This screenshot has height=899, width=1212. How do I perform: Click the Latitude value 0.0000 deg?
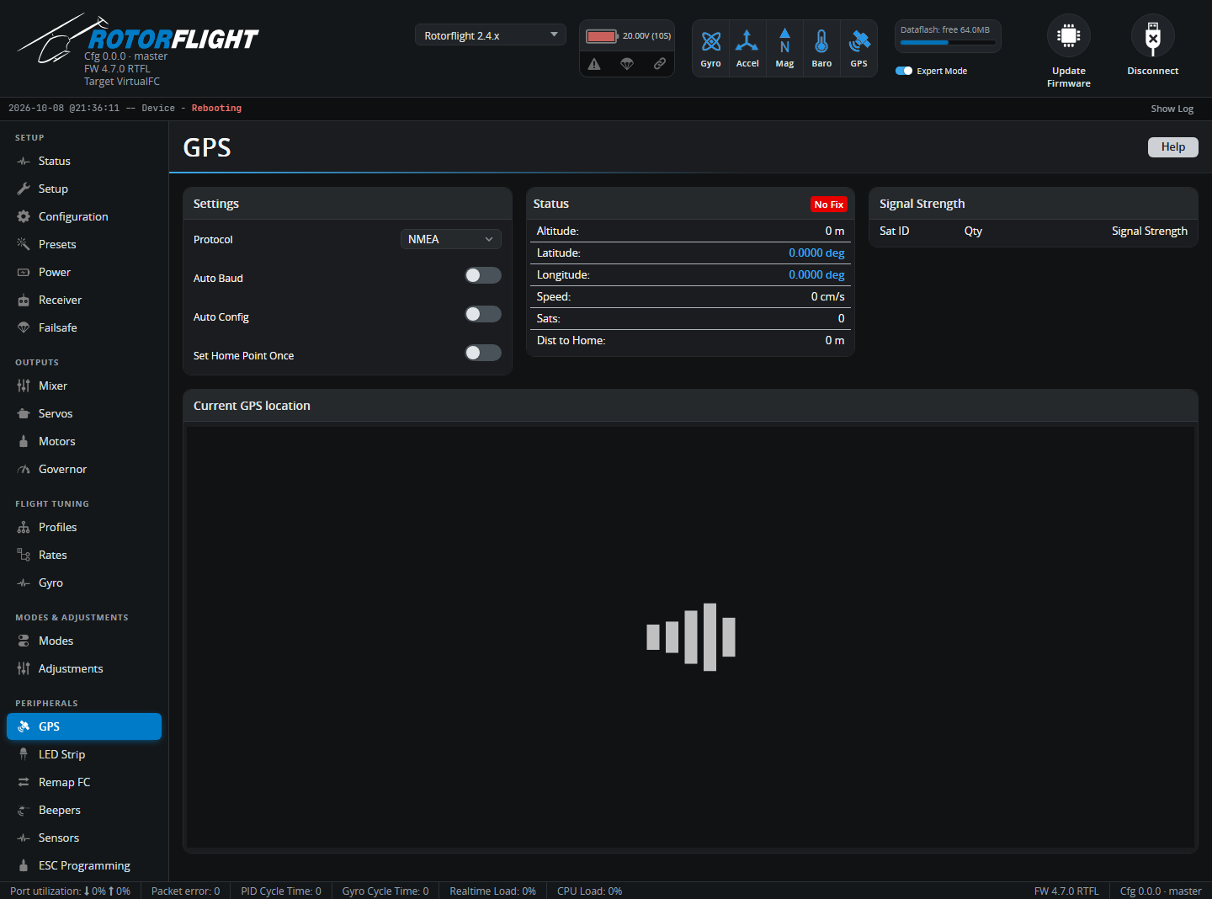[x=816, y=253]
